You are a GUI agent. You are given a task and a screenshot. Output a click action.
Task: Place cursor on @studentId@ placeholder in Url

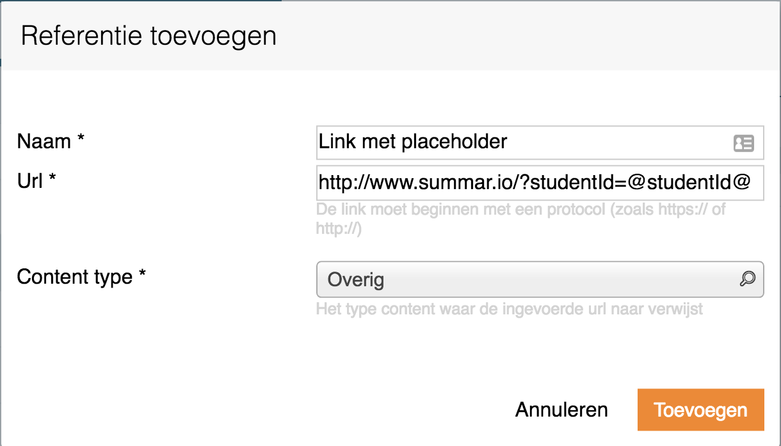[x=688, y=183]
